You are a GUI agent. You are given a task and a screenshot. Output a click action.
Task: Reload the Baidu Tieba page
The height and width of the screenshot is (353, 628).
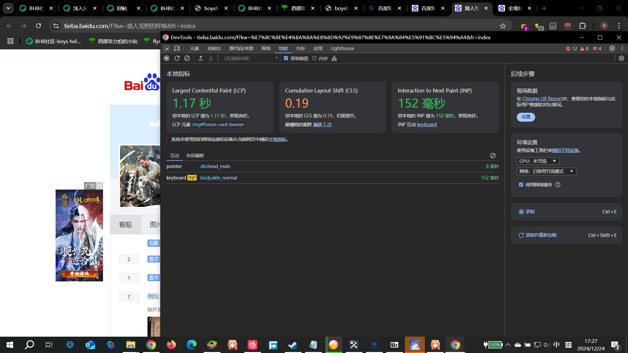(x=38, y=26)
